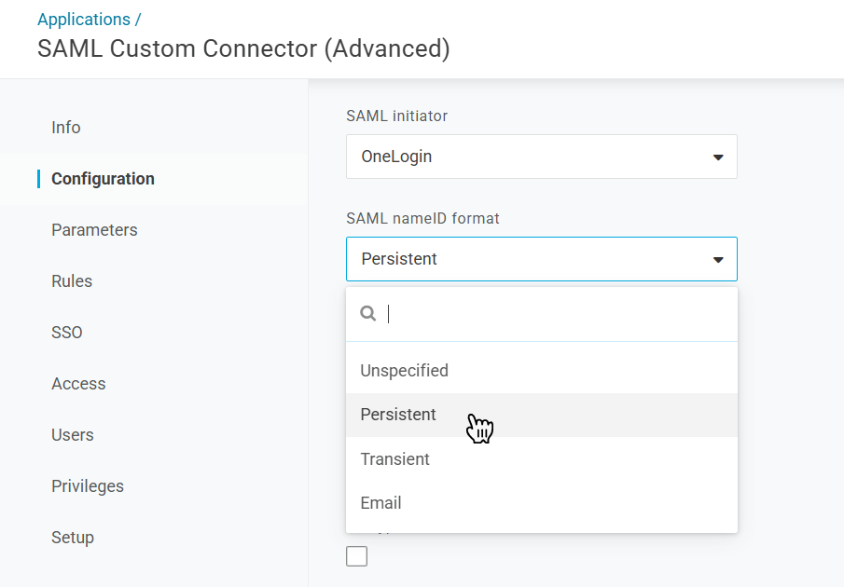Select the Transient nameID option
The image size is (844, 587).
[x=395, y=459]
